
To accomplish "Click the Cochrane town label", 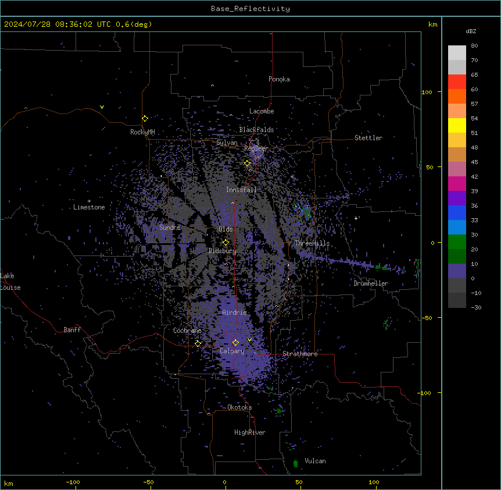I will tap(187, 331).
